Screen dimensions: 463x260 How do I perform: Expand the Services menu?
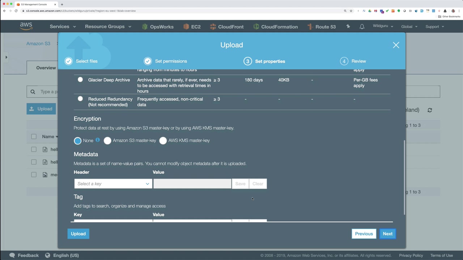pyautogui.click(x=63, y=27)
